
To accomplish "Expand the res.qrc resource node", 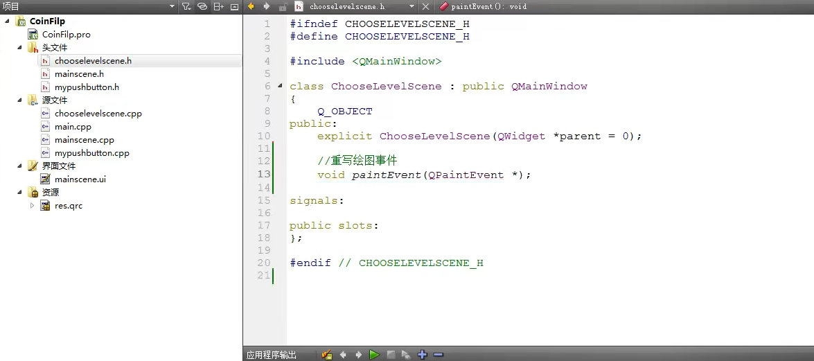I will [x=32, y=206].
